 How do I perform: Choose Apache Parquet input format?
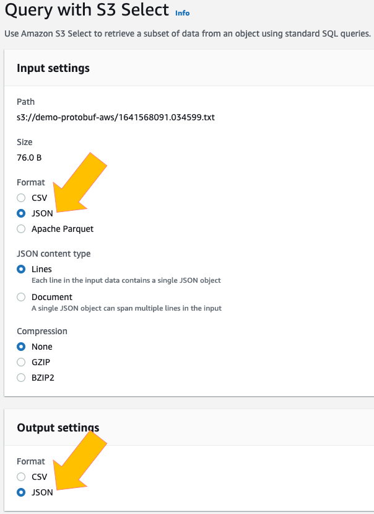click(x=21, y=229)
